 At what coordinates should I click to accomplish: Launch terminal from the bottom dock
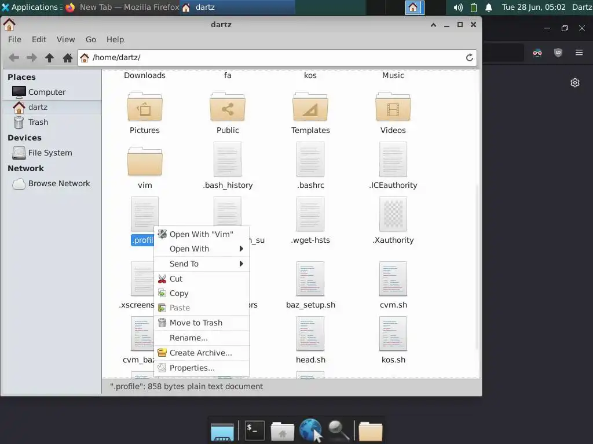pyautogui.click(x=255, y=430)
